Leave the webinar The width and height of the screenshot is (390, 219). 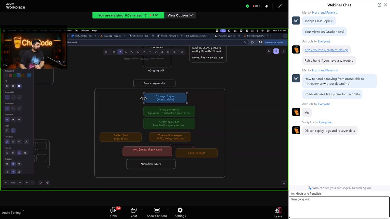(x=278, y=213)
